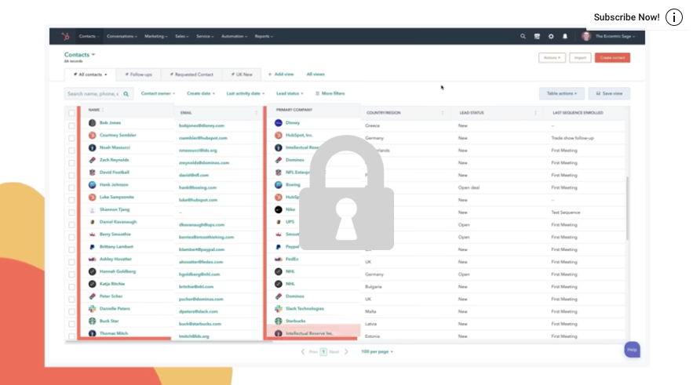
Task: Open the Sales menu in navigation bar
Action: pos(182,36)
